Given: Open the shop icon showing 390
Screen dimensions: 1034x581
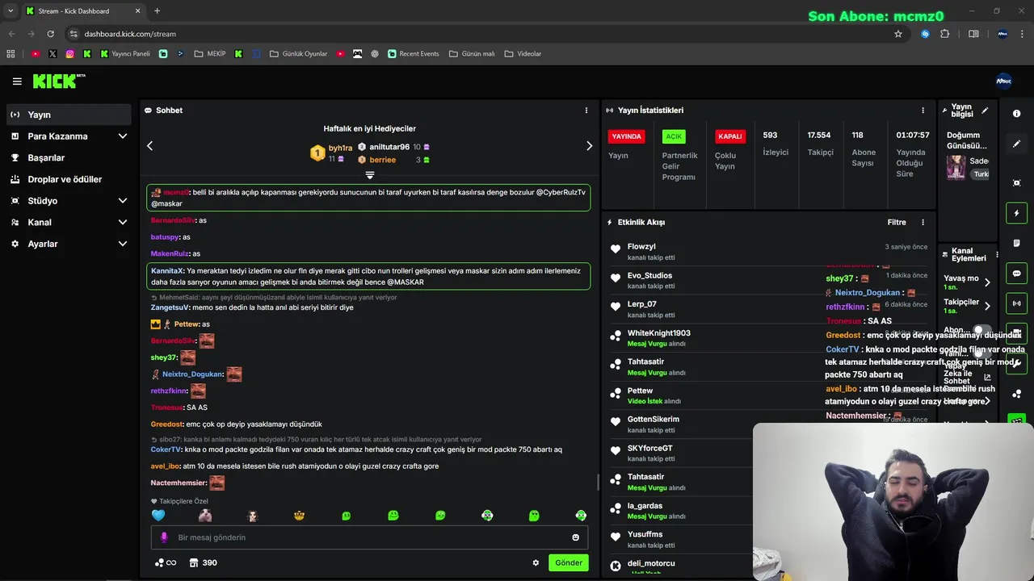Looking at the screenshot, I should click(x=203, y=563).
